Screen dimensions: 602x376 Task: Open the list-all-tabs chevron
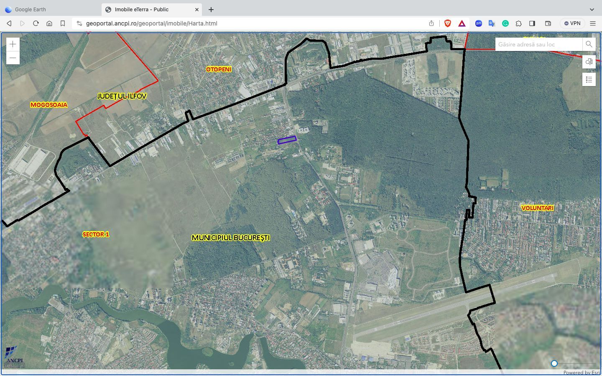pyautogui.click(x=592, y=9)
